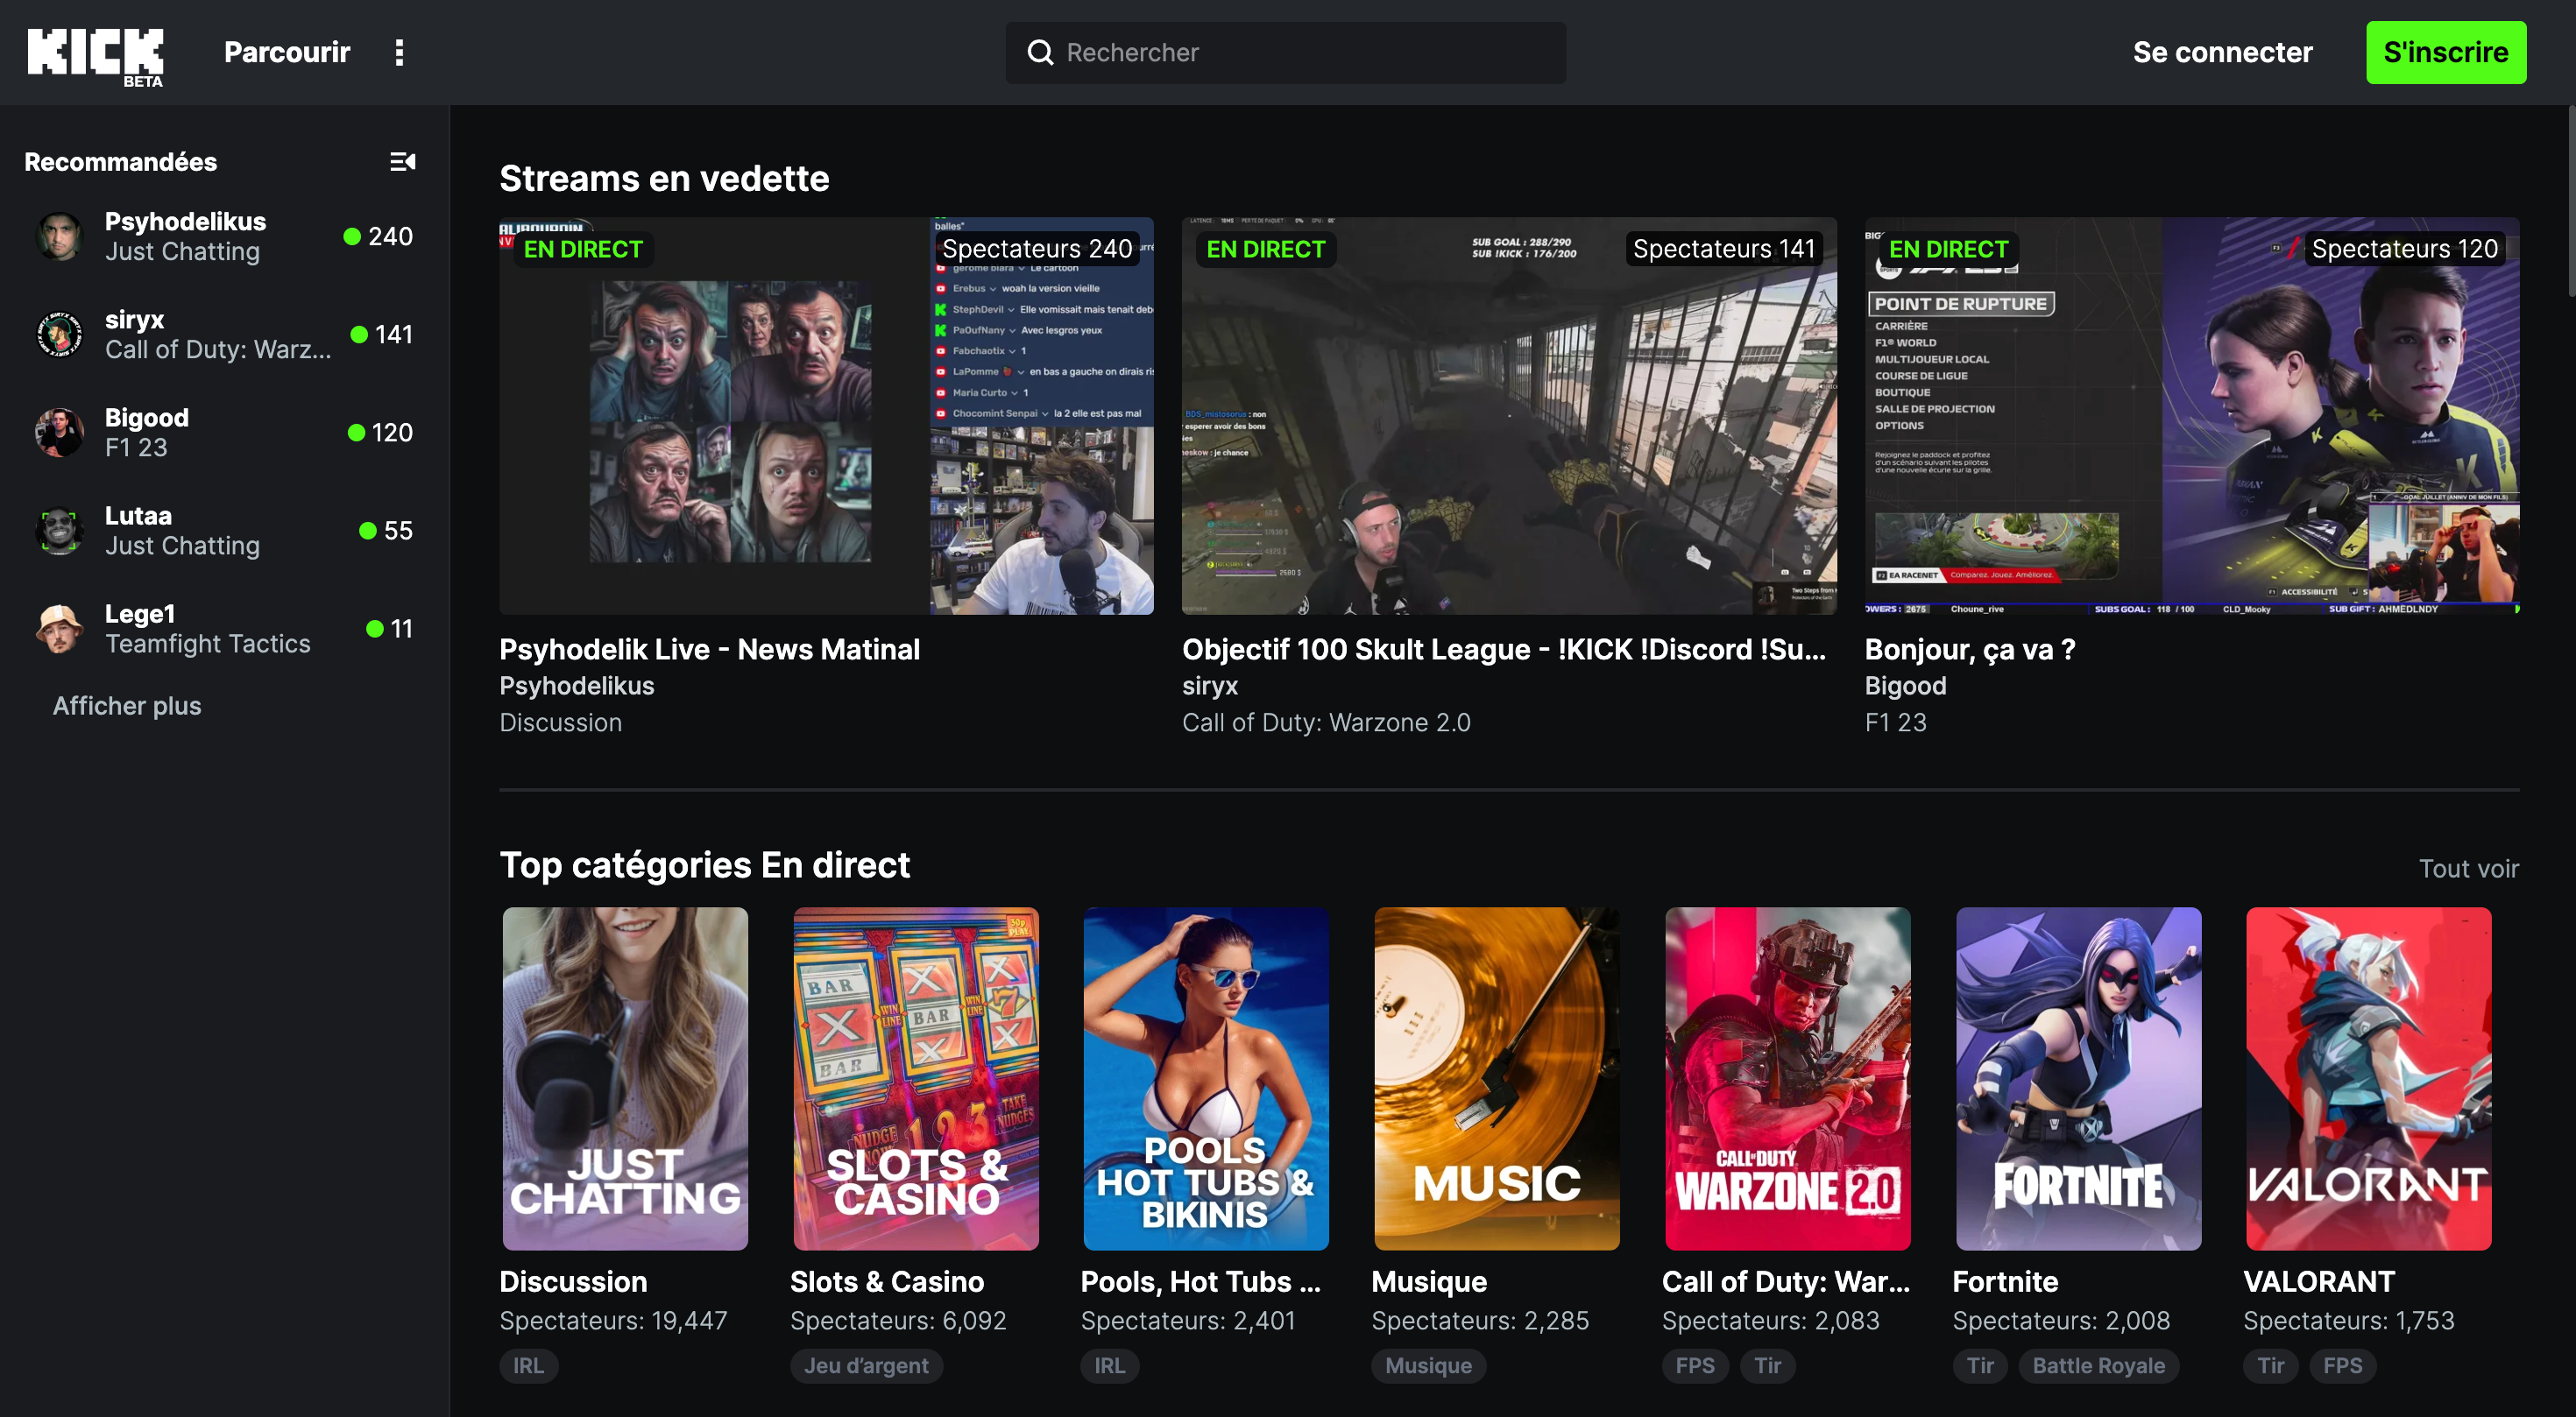Click the search magnifier icon
Image resolution: width=2576 pixels, height=1417 pixels.
tap(1040, 52)
